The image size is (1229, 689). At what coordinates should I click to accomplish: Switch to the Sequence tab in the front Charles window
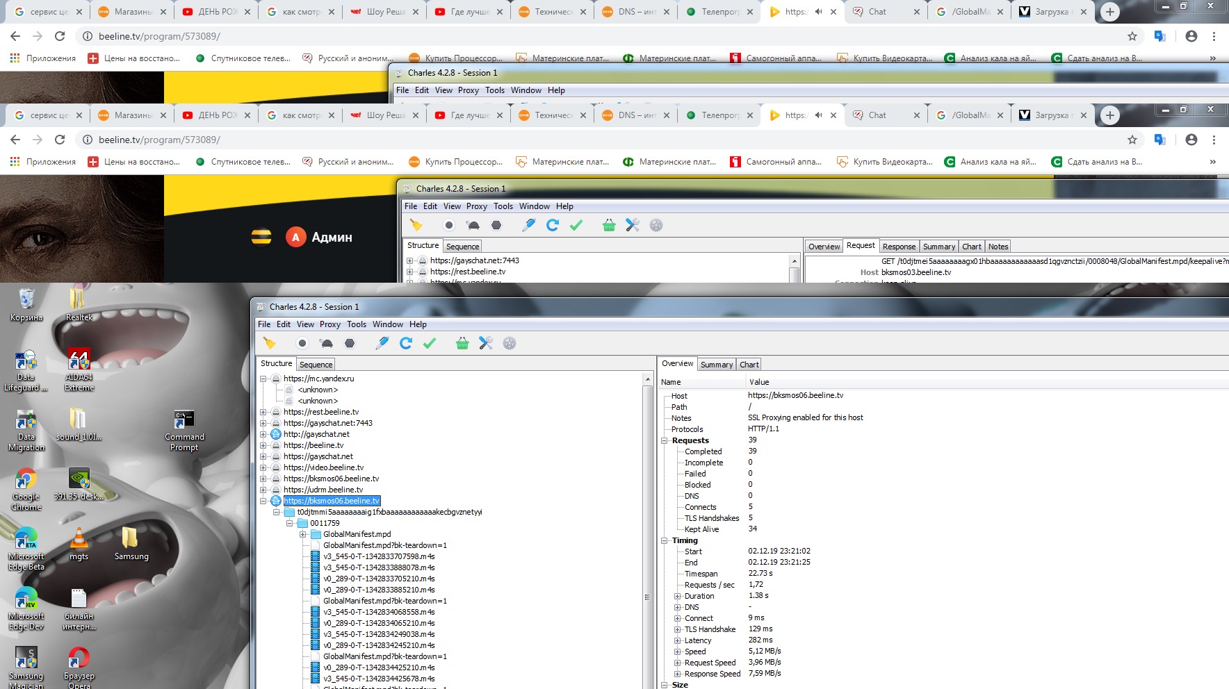click(x=316, y=365)
